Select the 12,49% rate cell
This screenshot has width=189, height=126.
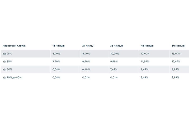[x=176, y=62]
